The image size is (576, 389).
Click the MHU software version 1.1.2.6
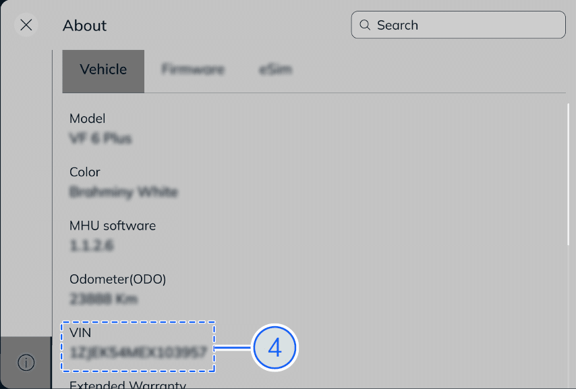[91, 245]
